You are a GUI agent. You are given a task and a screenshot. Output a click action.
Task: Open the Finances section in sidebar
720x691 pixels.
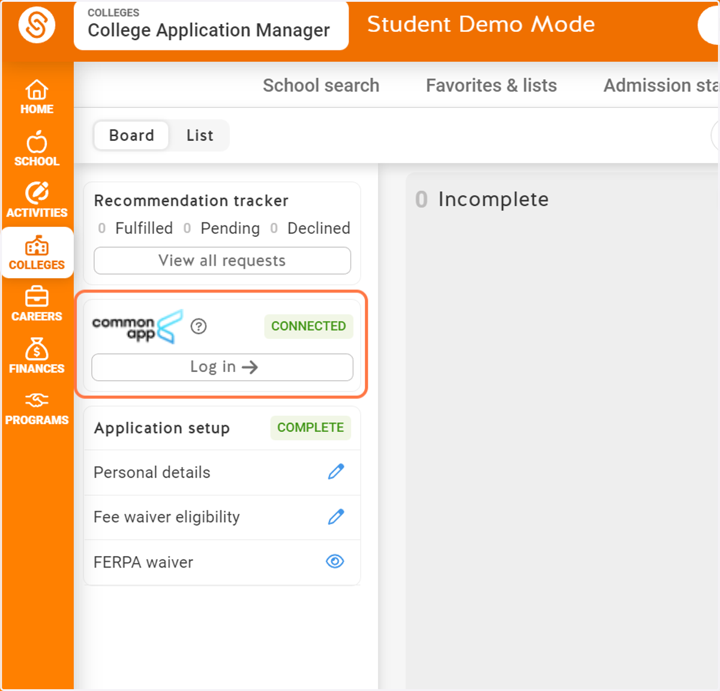pyautogui.click(x=37, y=356)
